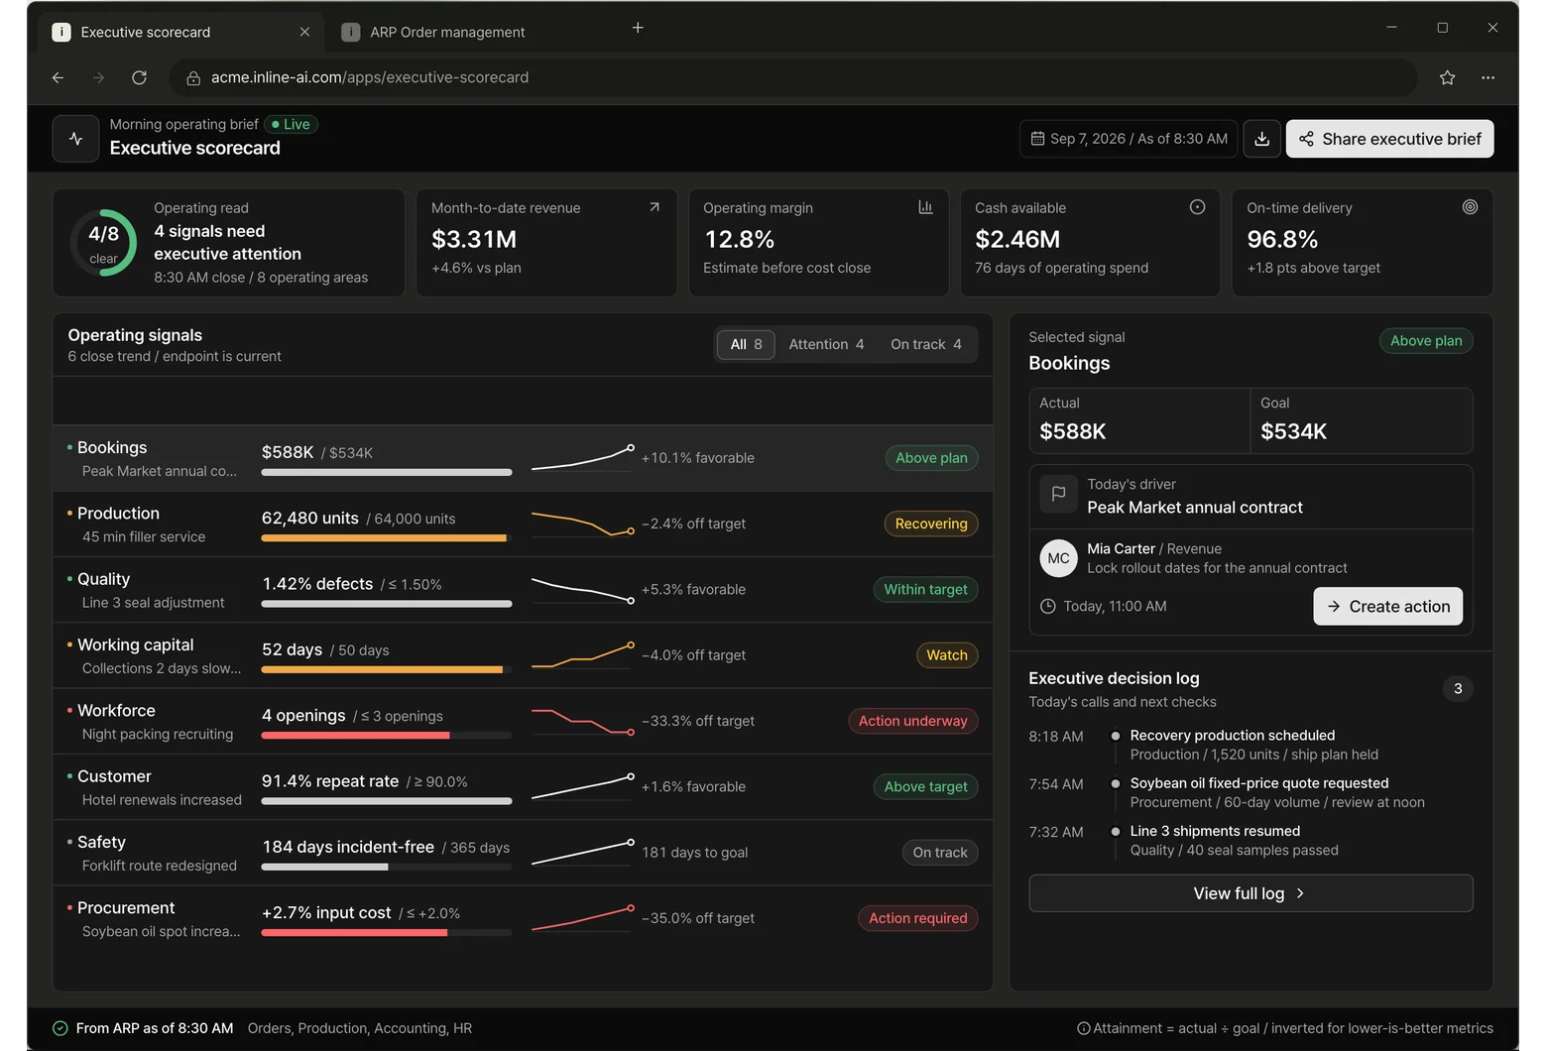Click the 4/8 clear progress ring

[x=103, y=243]
